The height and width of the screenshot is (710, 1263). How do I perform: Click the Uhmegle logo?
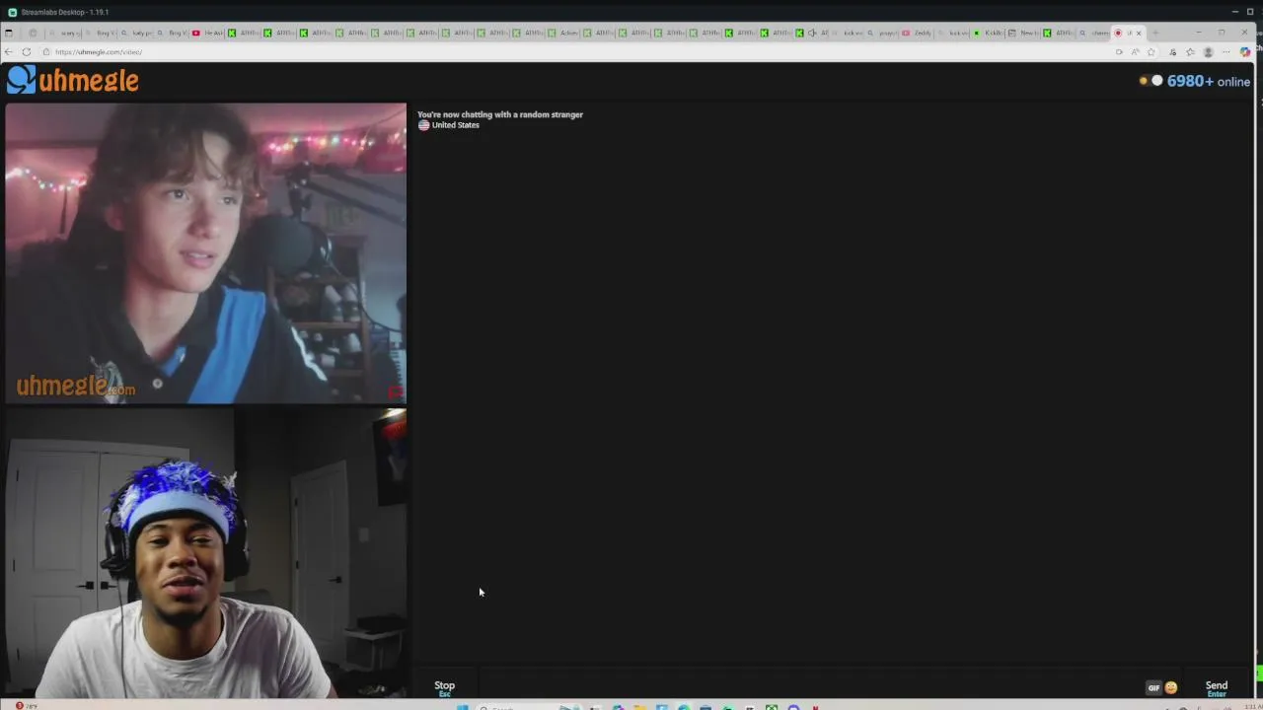point(73,81)
